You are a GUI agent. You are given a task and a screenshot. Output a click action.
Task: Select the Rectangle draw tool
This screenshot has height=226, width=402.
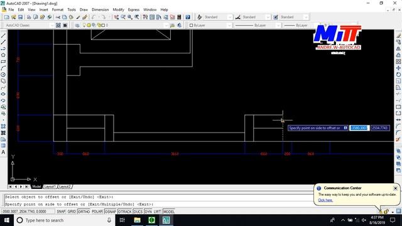coord(3,62)
